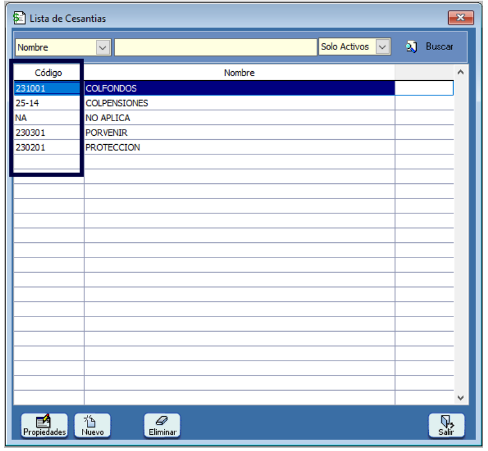This screenshot has height=451, width=488.
Task: Close the Lista de Cesantias window
Action: tap(461, 17)
